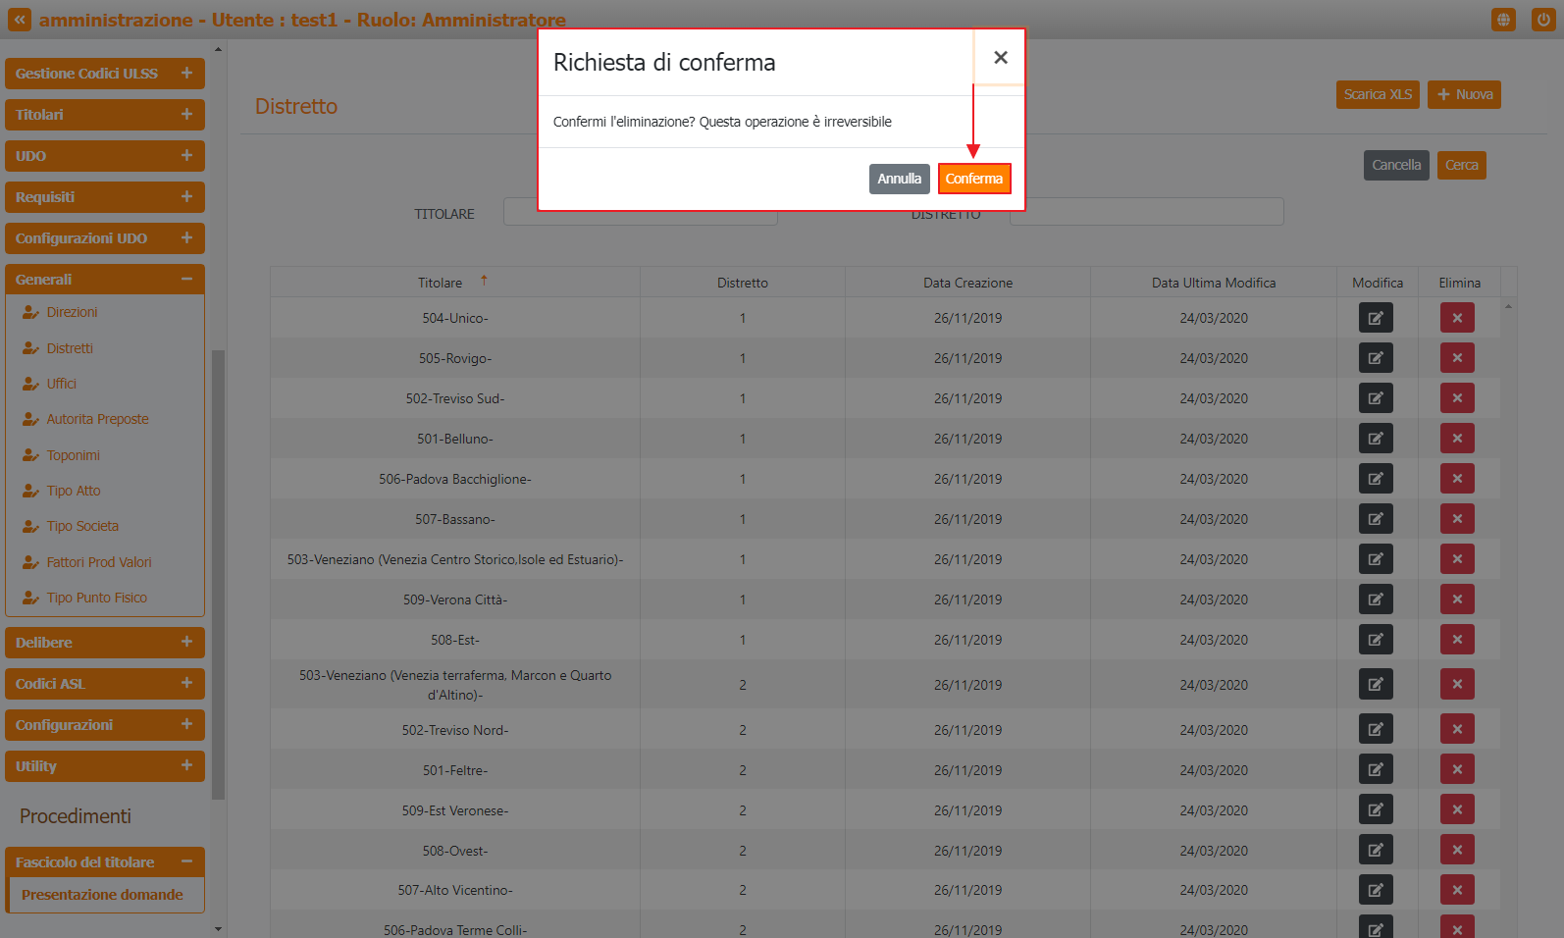
Task: Delete the 506-Padova Bacchiglione- row
Action: click(x=1457, y=479)
